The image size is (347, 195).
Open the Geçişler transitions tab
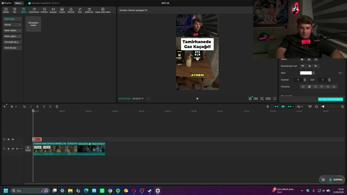tap(53, 10)
